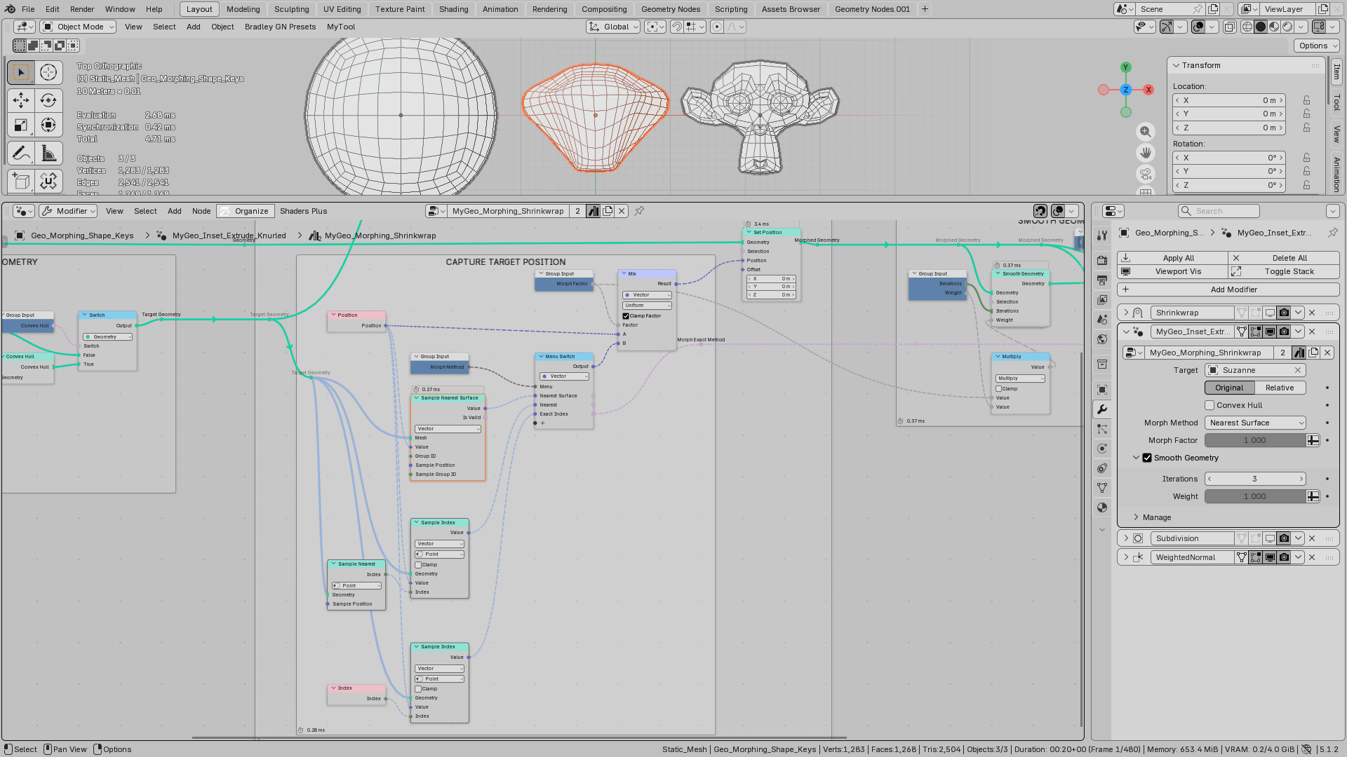Click the Morph Factor slider
The width and height of the screenshot is (1347, 757).
[x=1255, y=440]
